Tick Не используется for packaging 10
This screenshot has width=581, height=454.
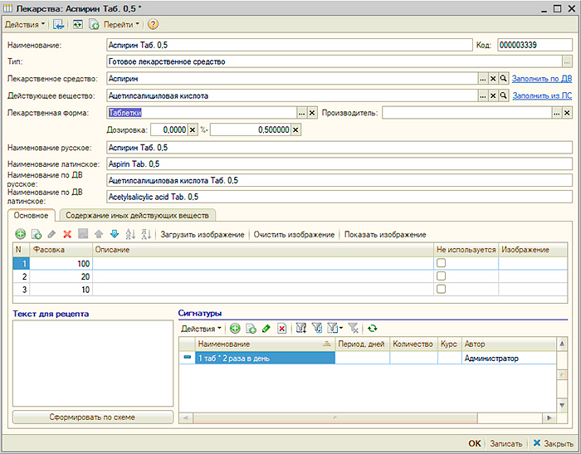pyautogui.click(x=442, y=290)
